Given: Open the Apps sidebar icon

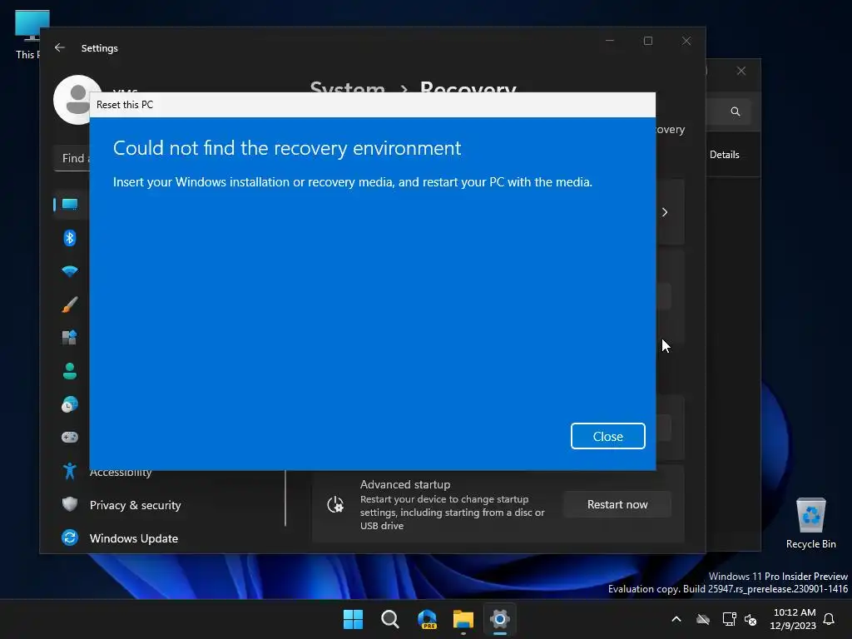Looking at the screenshot, I should click(70, 338).
